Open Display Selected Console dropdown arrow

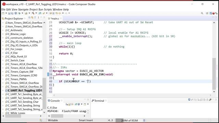(x=81, y=104)
